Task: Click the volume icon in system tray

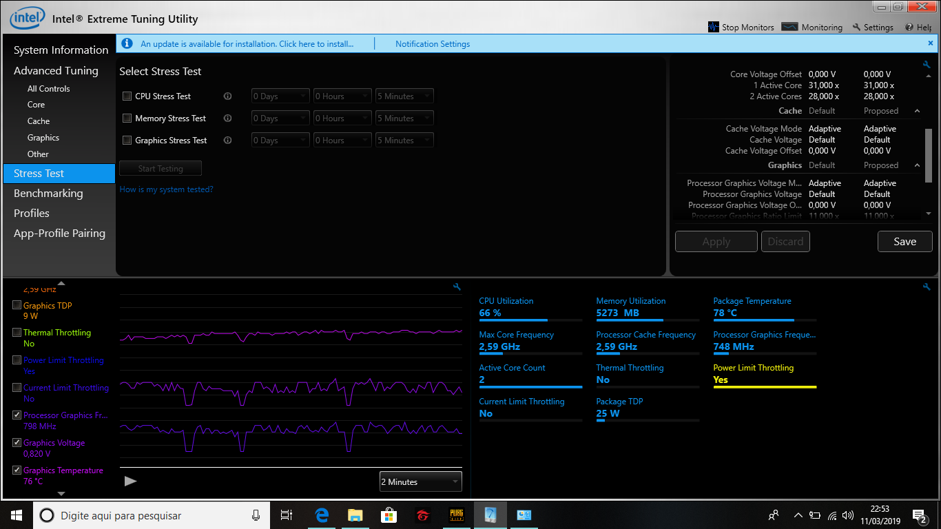Action: tap(849, 515)
